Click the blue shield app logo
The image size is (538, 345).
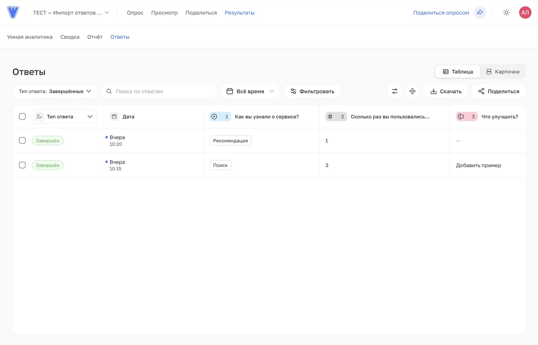[x=13, y=12]
